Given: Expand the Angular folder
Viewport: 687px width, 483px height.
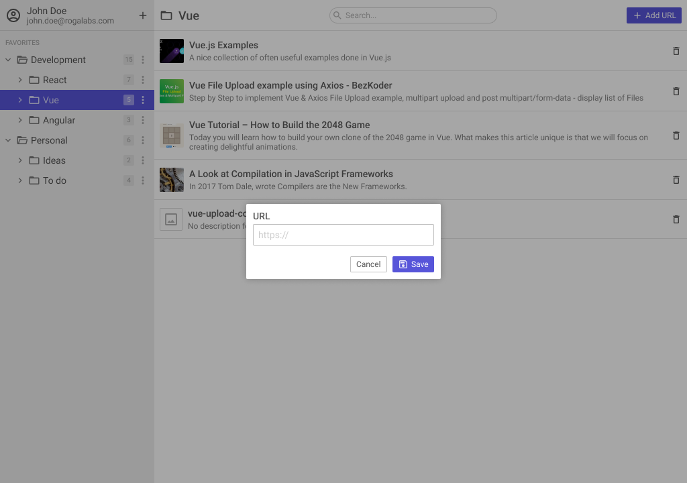Looking at the screenshot, I should click(19, 120).
